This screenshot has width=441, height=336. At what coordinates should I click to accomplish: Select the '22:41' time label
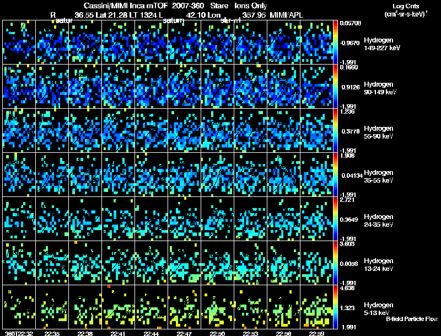118,333
